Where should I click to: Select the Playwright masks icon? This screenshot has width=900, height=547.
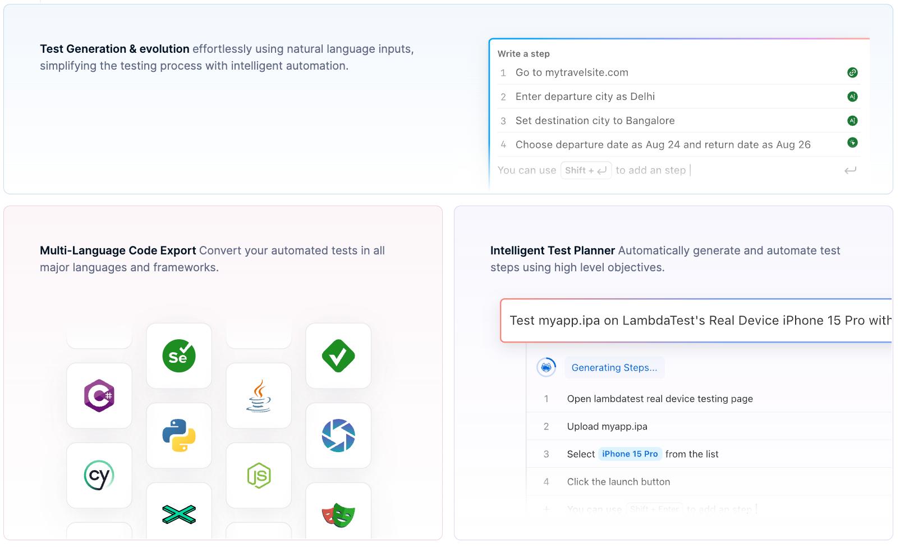click(338, 514)
